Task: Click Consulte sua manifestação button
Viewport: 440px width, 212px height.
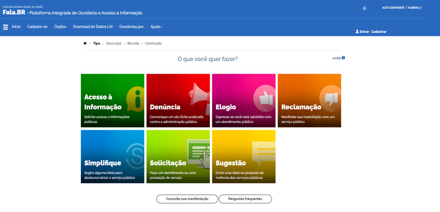Action: click(x=187, y=199)
